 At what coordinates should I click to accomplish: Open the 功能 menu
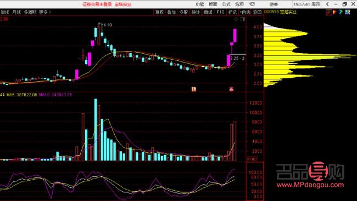tap(200, 4)
